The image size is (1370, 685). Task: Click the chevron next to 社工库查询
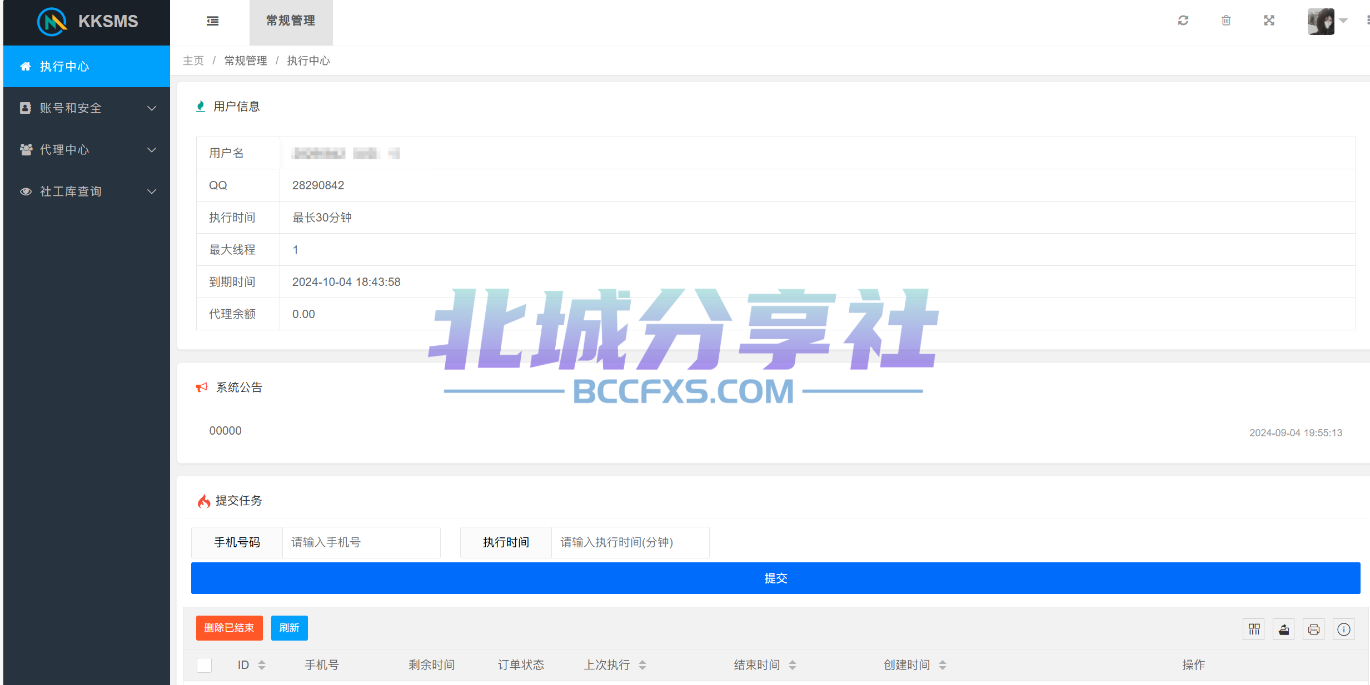pos(152,192)
